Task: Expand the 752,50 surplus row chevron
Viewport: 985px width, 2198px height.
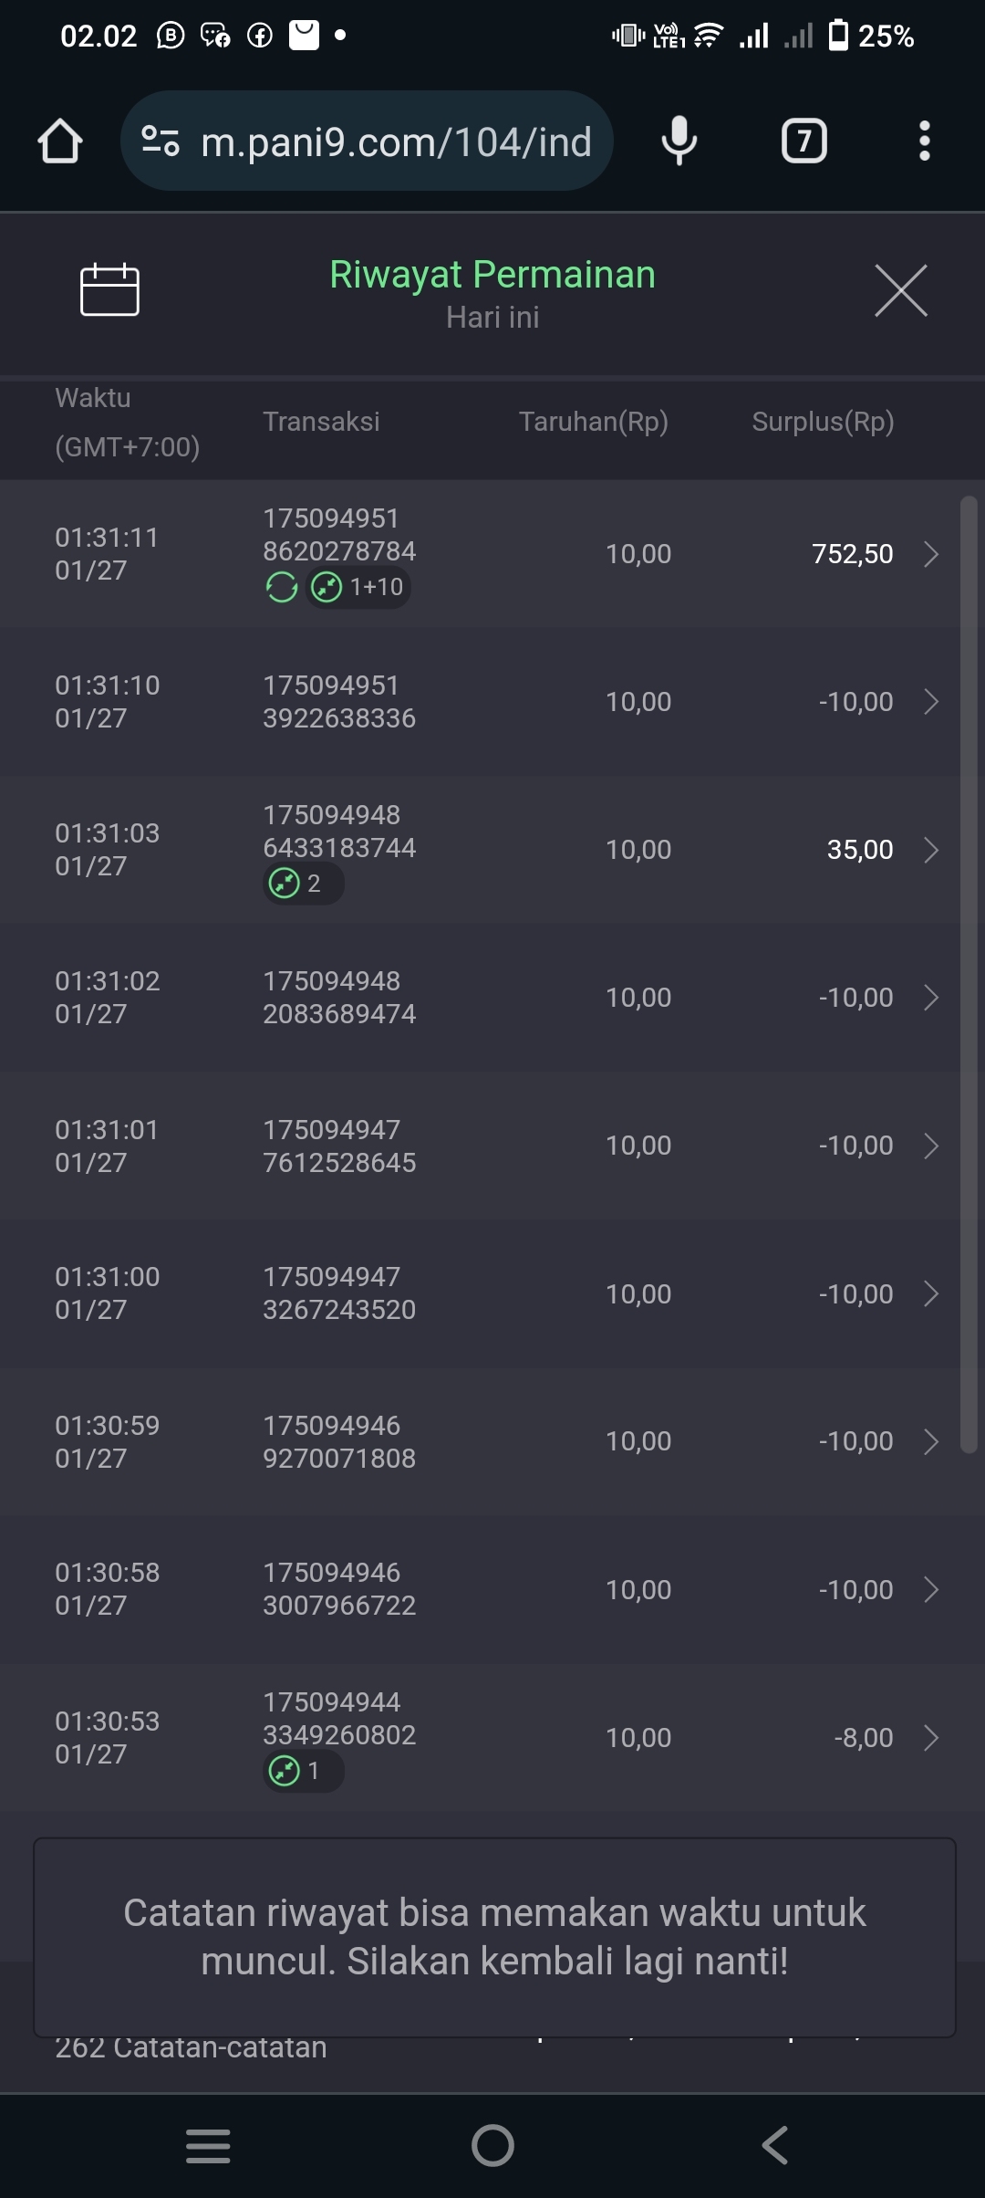Action: (931, 554)
